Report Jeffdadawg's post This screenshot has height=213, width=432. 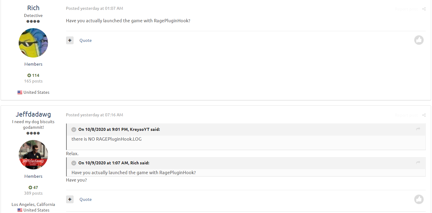coord(406,115)
